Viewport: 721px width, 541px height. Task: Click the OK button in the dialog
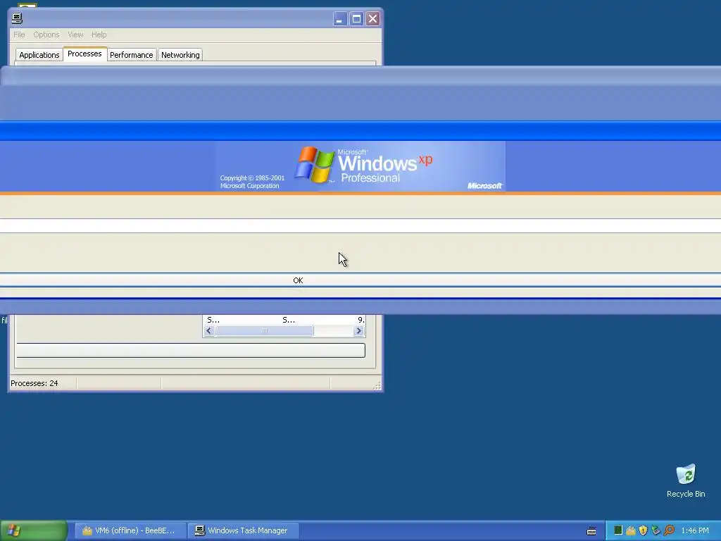click(360, 280)
